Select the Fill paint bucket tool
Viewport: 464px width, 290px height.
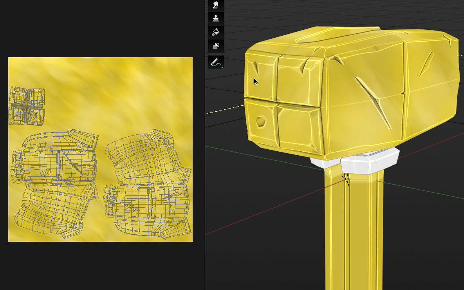pyautogui.click(x=216, y=32)
